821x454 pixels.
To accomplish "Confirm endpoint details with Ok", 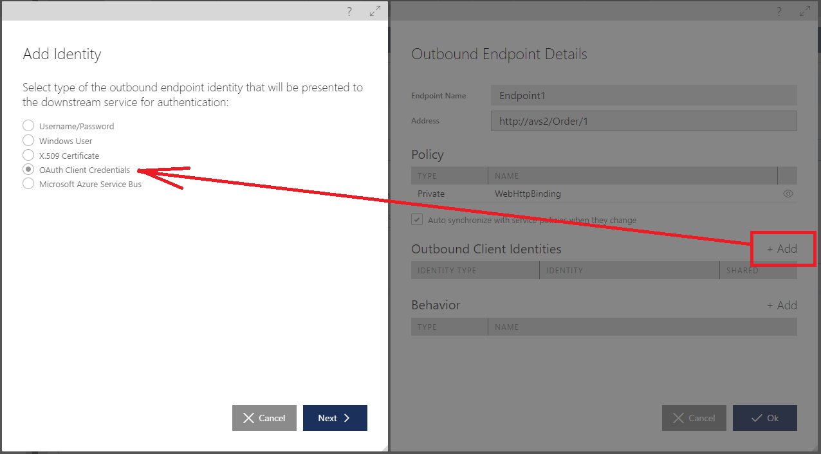I will point(765,418).
